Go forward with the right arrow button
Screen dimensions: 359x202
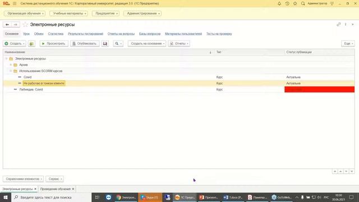tap(16, 25)
